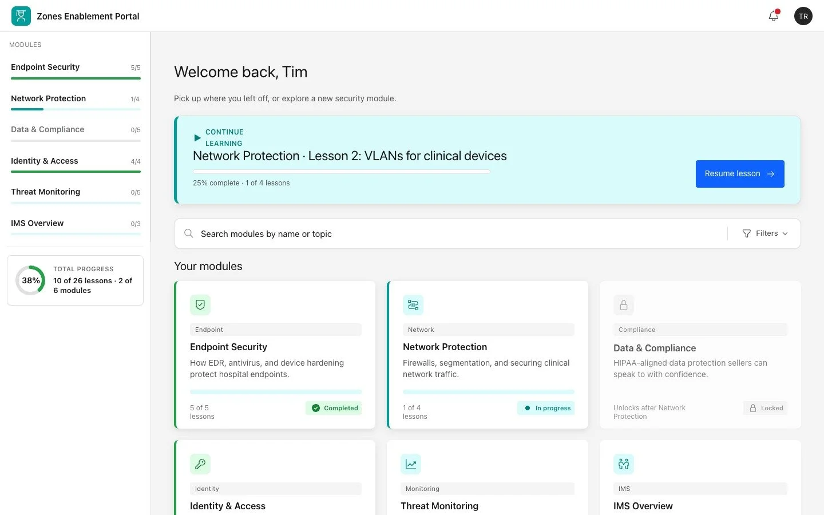Open the Threat Monitoring card title

coord(439,506)
